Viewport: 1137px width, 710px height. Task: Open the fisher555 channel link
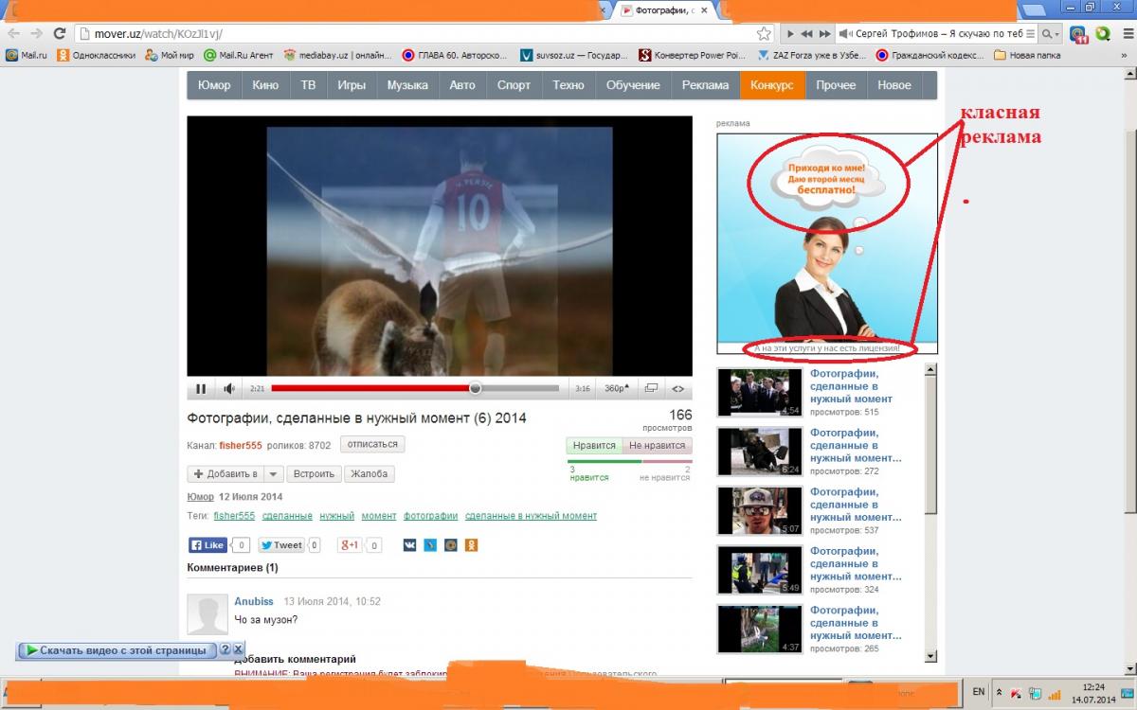point(241,445)
